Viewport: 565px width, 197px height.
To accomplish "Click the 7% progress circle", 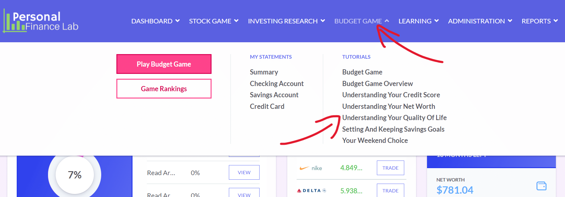I will 74,175.
